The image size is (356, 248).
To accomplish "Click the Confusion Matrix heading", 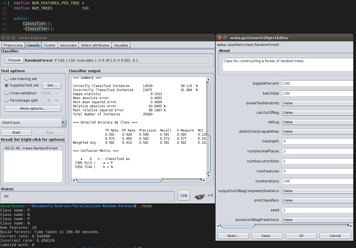I will tap(96, 151).
